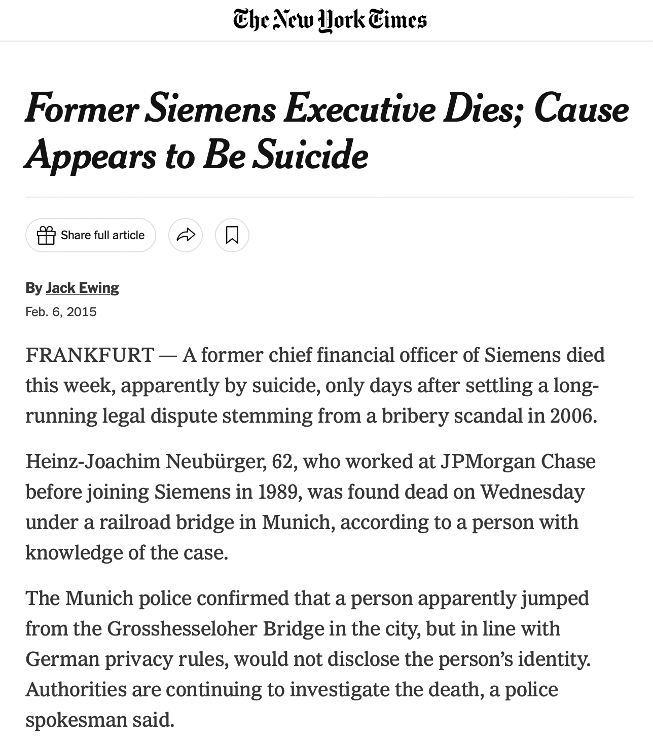Click "German privacy rules" phrase

127,659
